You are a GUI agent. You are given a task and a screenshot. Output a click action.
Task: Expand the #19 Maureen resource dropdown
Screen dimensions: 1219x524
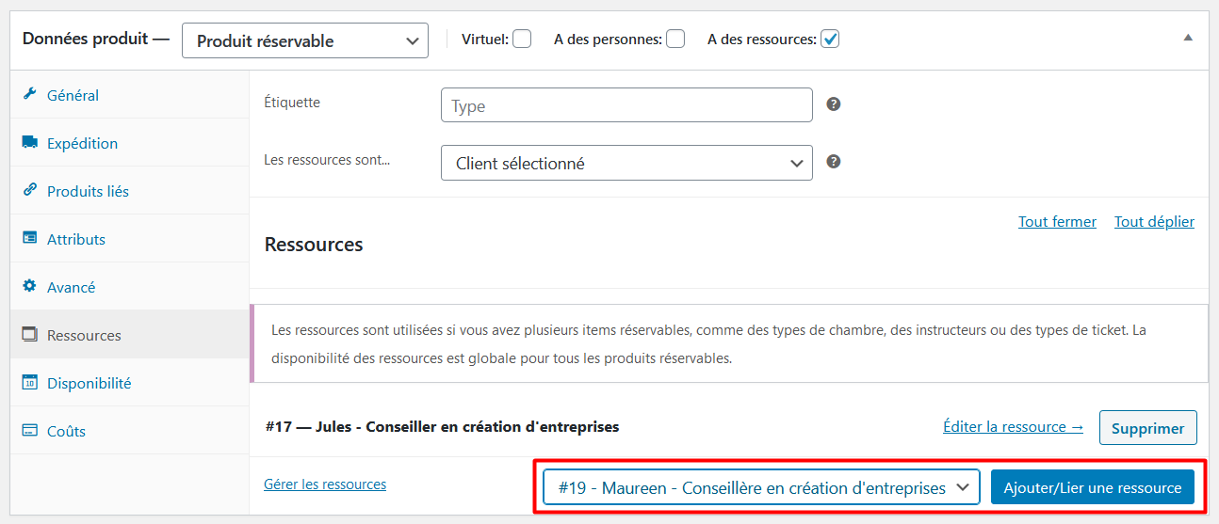pyautogui.click(x=761, y=487)
